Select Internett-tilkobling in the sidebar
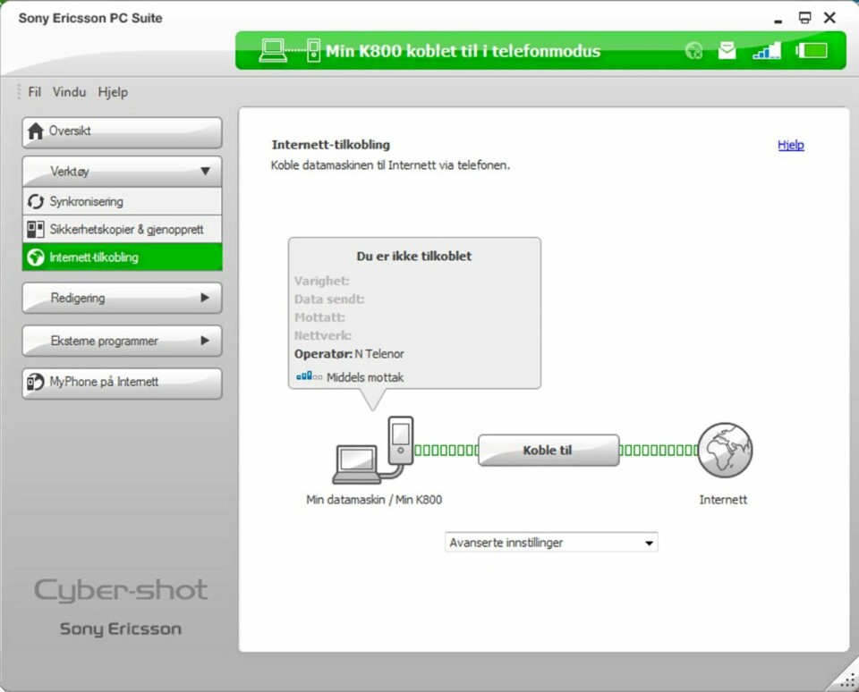Screen dimensions: 859x692 point(123,257)
